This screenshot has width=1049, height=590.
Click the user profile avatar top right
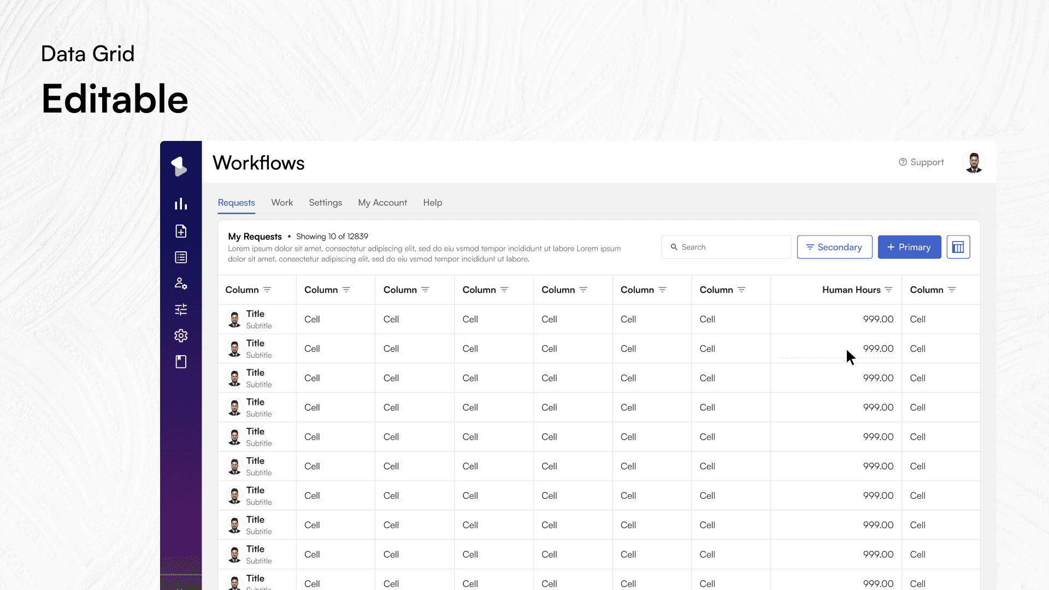pyautogui.click(x=974, y=162)
